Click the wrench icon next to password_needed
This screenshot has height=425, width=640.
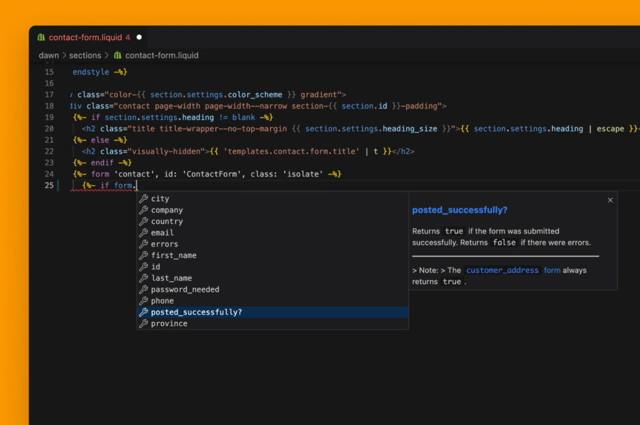(143, 289)
